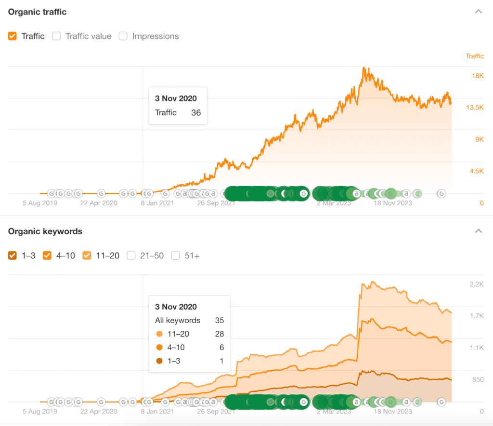
Task: Check the 21–50 keyword position filter
Action: pos(131,255)
